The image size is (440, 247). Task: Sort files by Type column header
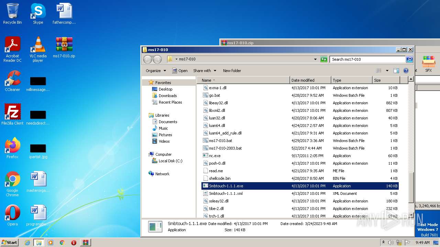pos(352,80)
